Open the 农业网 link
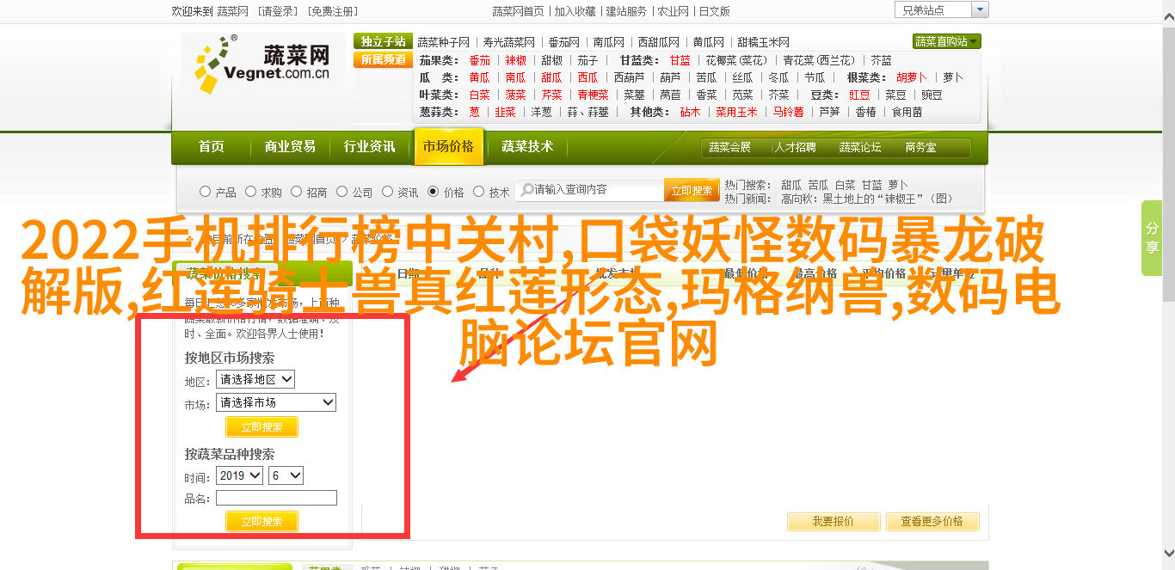The image size is (1175, 570). pos(673,11)
